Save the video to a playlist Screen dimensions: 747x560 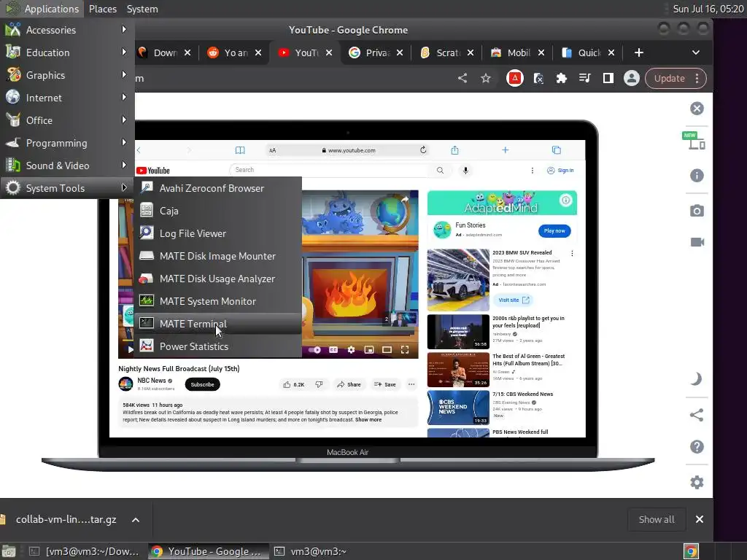[x=385, y=384]
